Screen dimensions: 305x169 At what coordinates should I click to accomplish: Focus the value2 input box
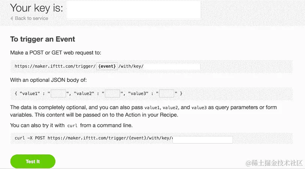tap(112, 93)
